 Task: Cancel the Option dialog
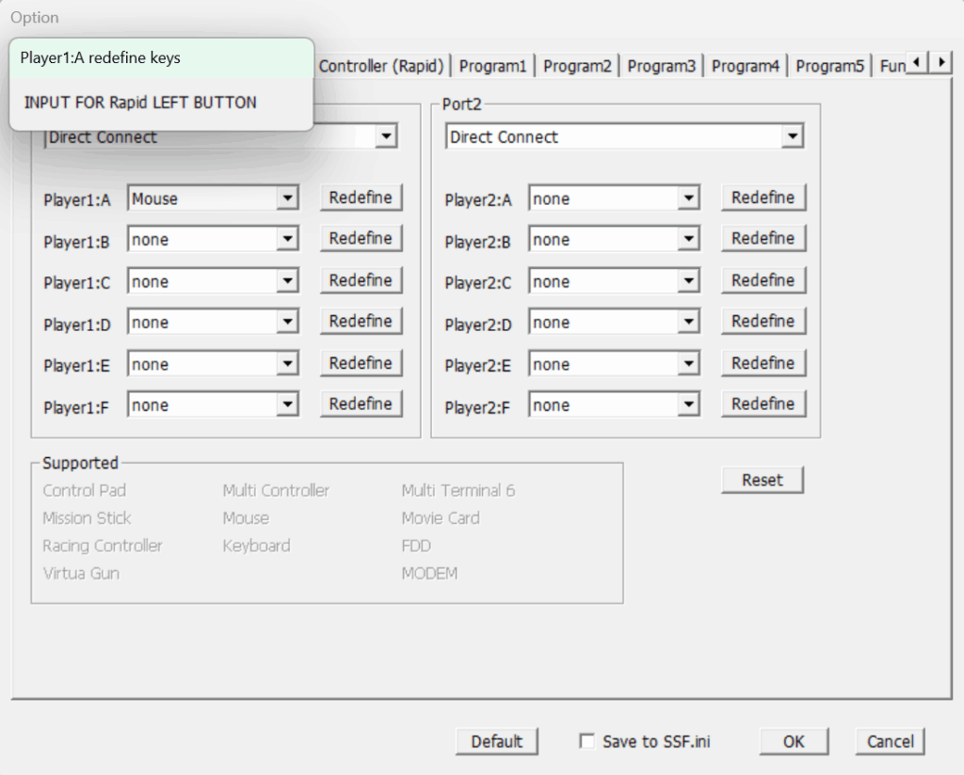tap(890, 741)
